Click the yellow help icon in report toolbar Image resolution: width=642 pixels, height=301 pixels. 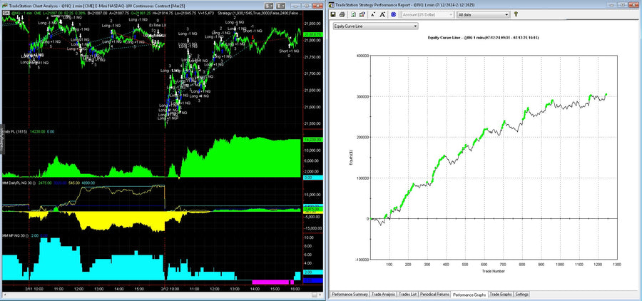(516, 14)
